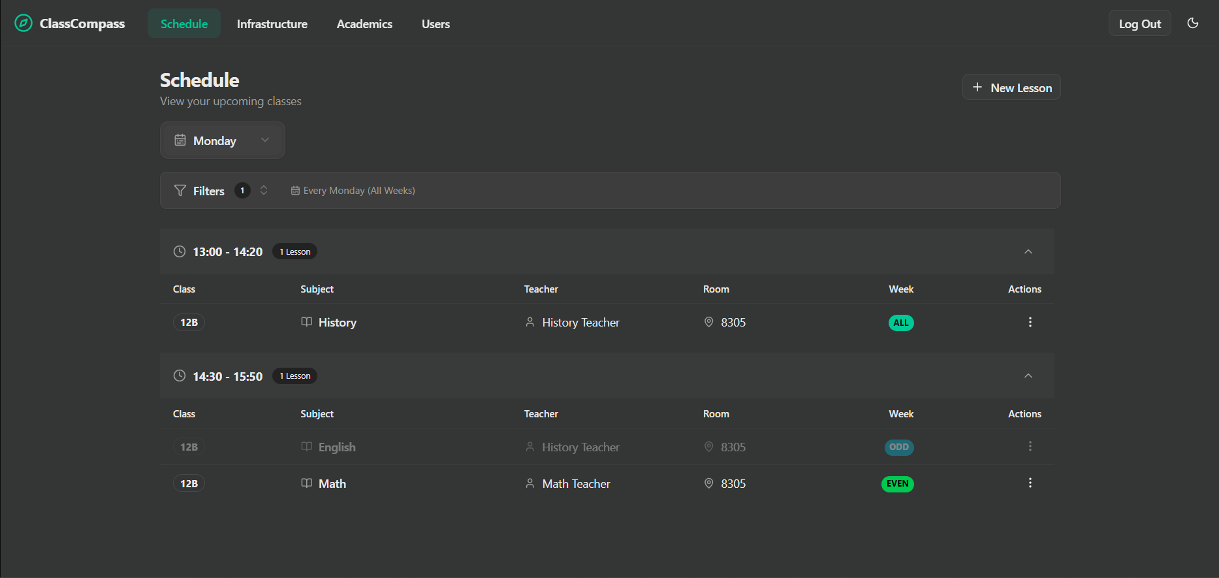The height and width of the screenshot is (578, 1219).
Task: Click the clock icon beside 14:30 - 15:50
Action: tap(180, 376)
